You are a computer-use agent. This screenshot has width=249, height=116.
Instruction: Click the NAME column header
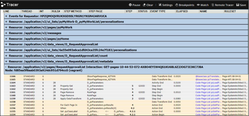click(x=203, y=11)
